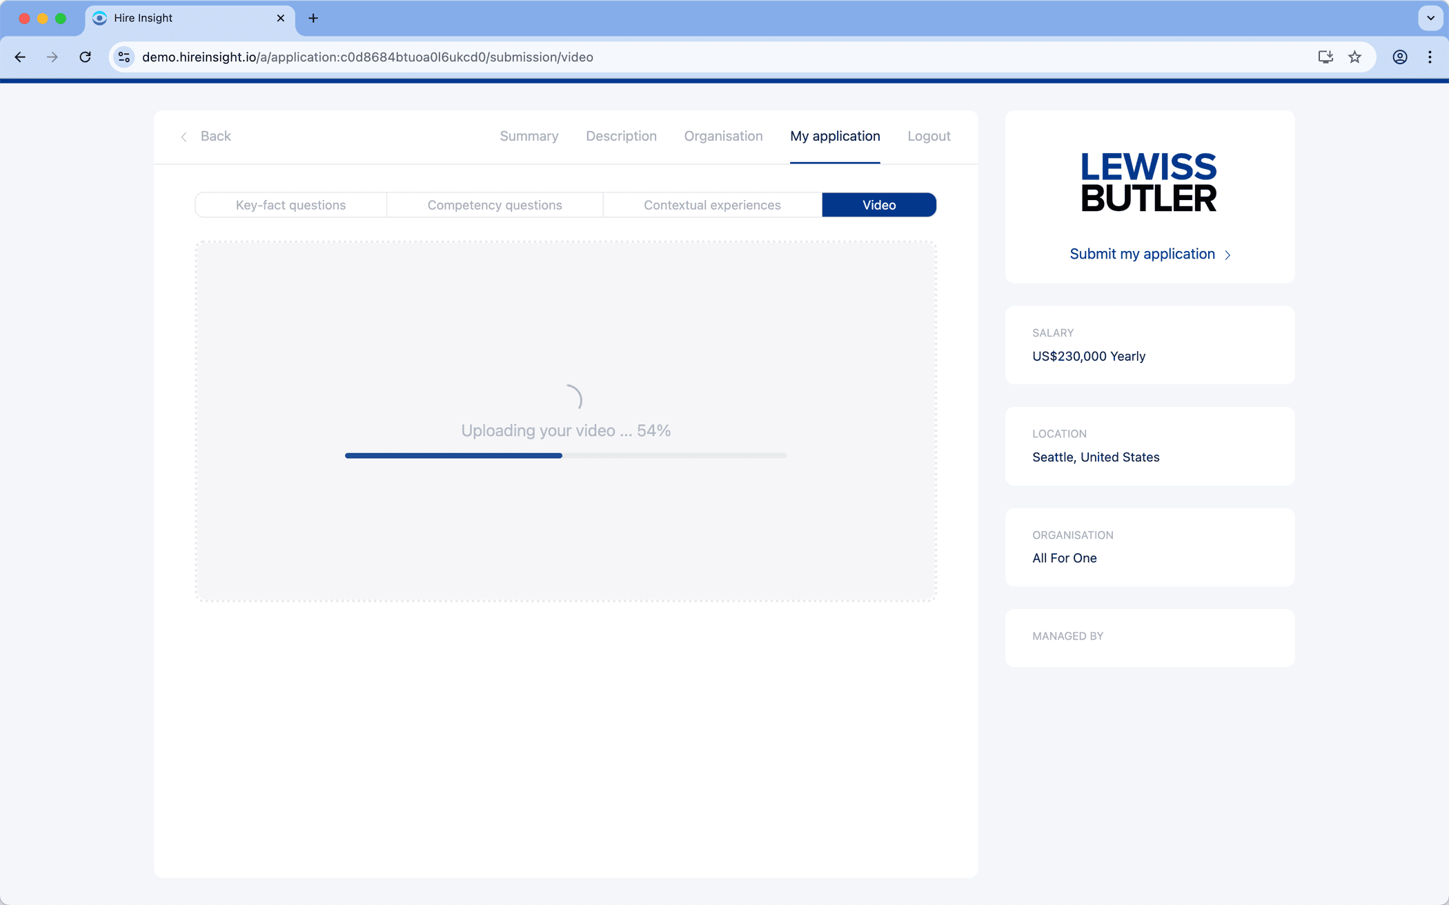Open a new browser tab with plus icon
The image size is (1449, 905).
pos(313,19)
